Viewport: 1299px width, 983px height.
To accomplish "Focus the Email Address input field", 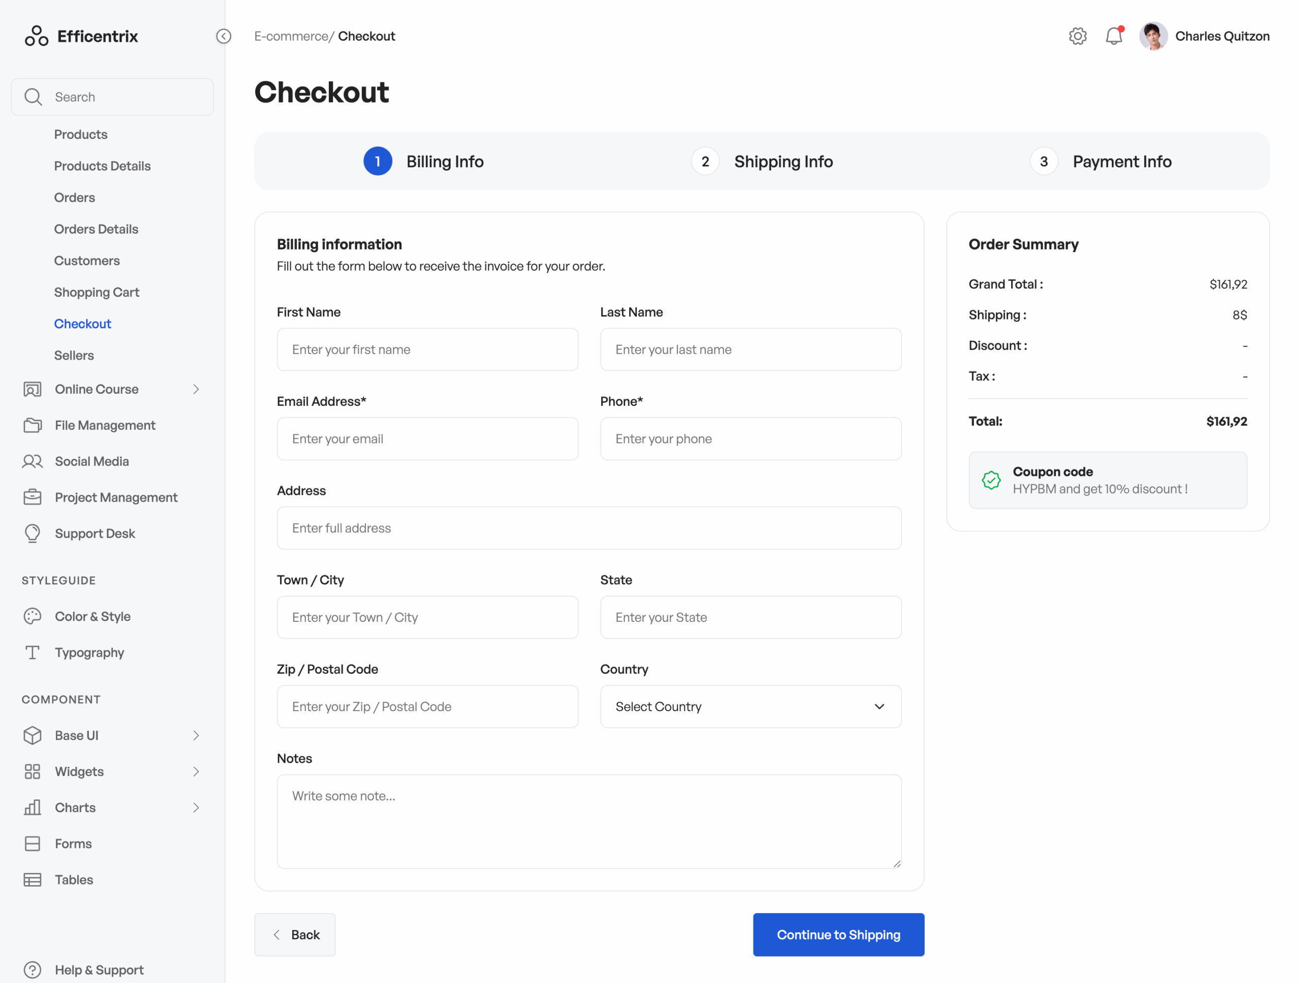I will 427,439.
